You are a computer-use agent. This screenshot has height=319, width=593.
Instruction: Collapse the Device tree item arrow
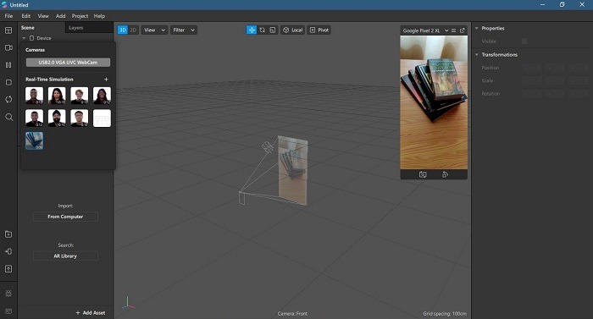click(x=24, y=38)
